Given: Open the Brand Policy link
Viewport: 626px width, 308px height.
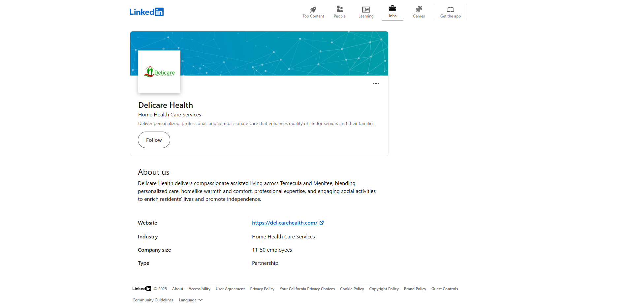Looking at the screenshot, I should point(415,289).
